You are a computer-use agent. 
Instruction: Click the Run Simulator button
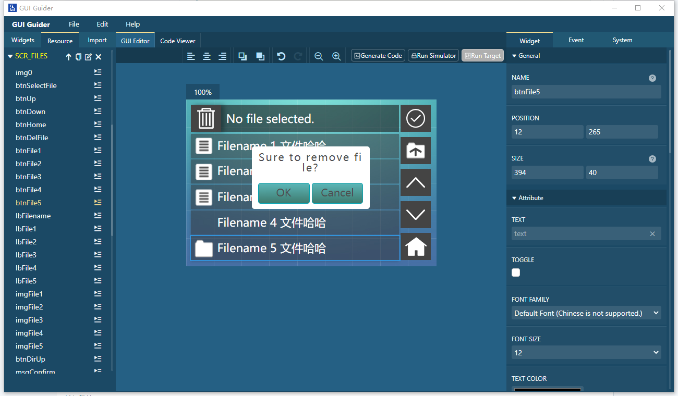tap(434, 56)
